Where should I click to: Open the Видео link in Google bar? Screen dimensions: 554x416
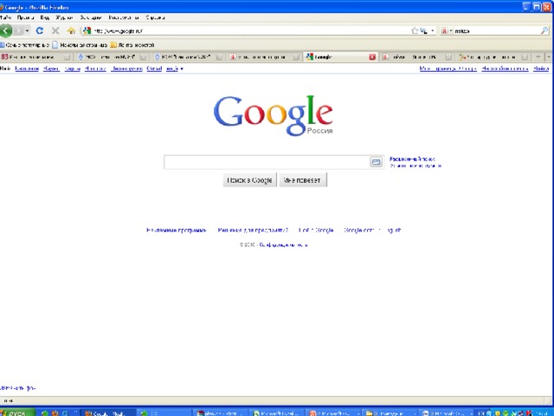click(51, 68)
